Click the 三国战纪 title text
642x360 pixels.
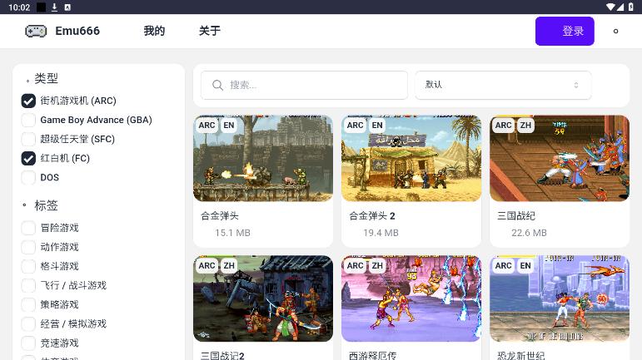(516, 216)
